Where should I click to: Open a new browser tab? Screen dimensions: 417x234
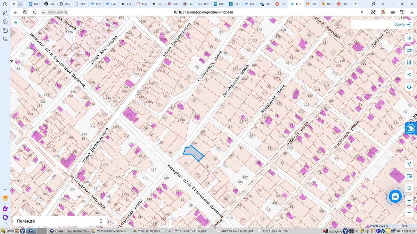click(355, 3)
